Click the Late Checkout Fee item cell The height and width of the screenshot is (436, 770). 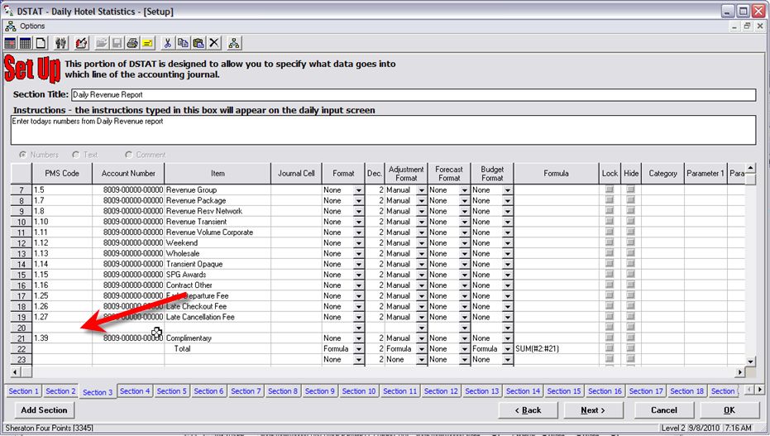pos(217,306)
